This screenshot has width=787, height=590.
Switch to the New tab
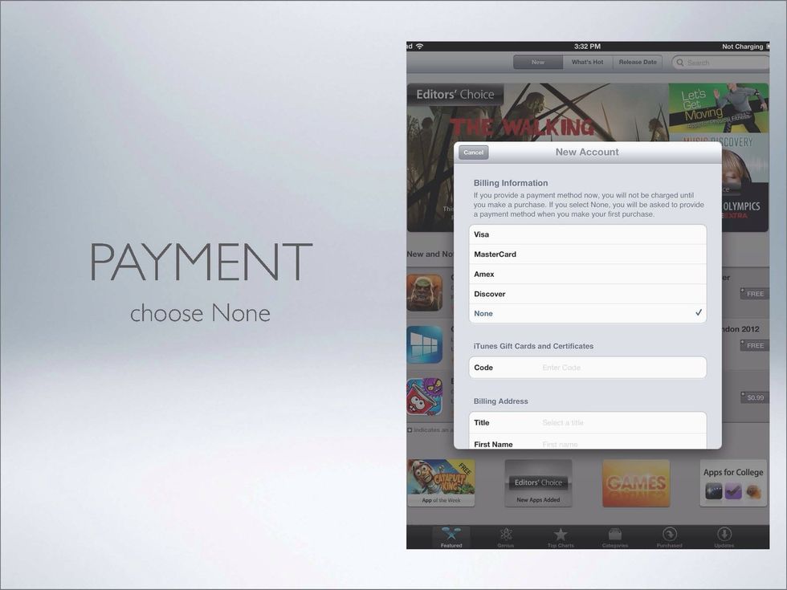[x=538, y=63]
